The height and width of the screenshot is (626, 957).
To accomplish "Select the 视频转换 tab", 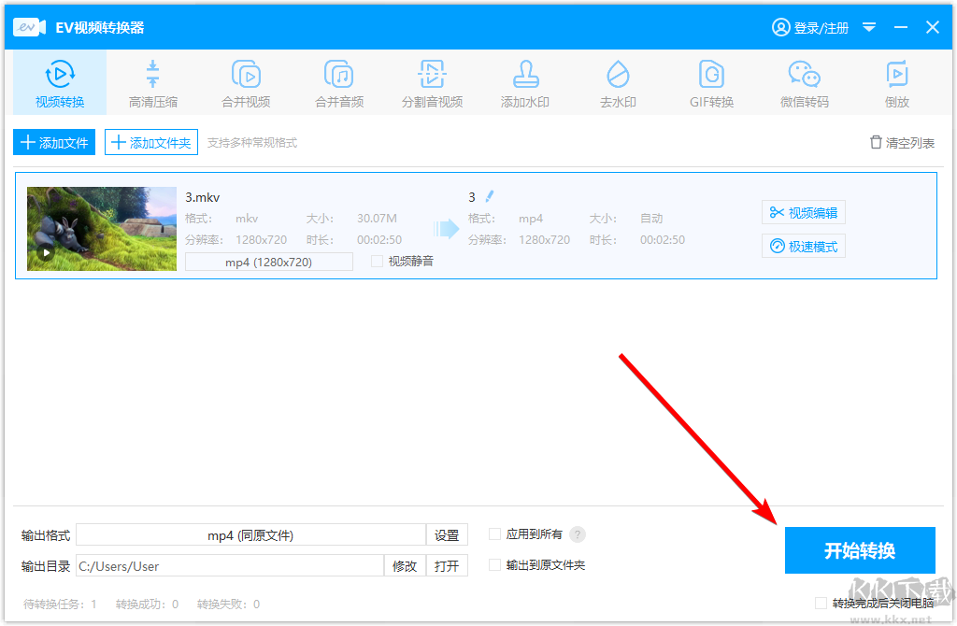I will [59, 82].
